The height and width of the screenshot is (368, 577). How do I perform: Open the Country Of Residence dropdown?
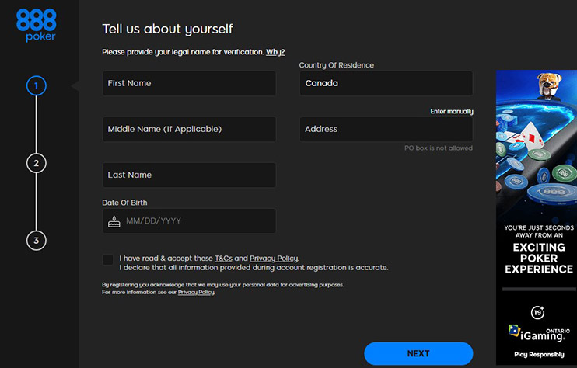coord(386,83)
